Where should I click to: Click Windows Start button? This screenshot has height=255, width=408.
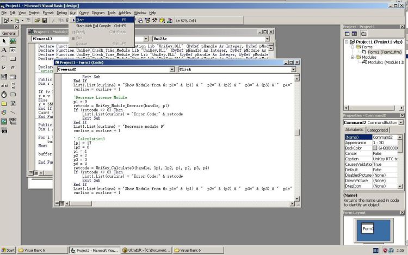tap(8, 250)
